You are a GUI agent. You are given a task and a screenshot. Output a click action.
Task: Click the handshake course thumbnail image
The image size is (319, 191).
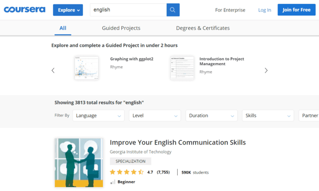click(x=79, y=163)
